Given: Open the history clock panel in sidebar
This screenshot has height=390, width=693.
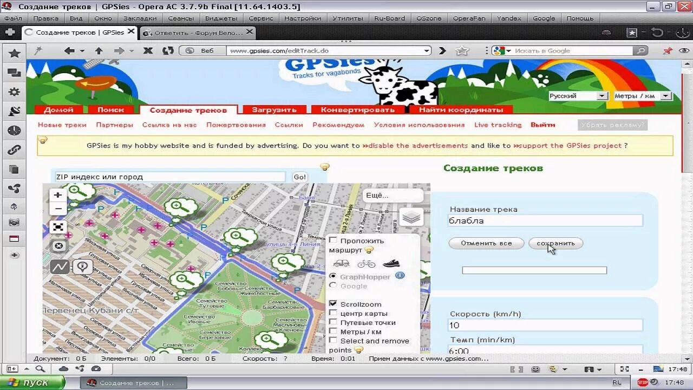Looking at the screenshot, I should tap(14, 131).
